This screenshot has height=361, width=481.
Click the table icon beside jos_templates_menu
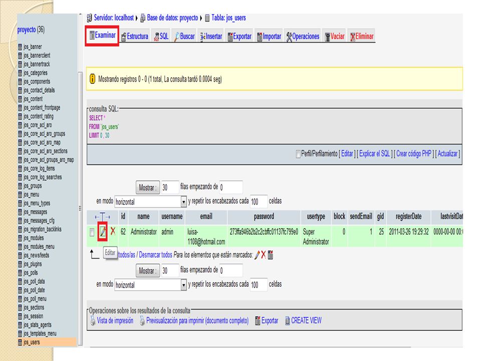(20, 334)
